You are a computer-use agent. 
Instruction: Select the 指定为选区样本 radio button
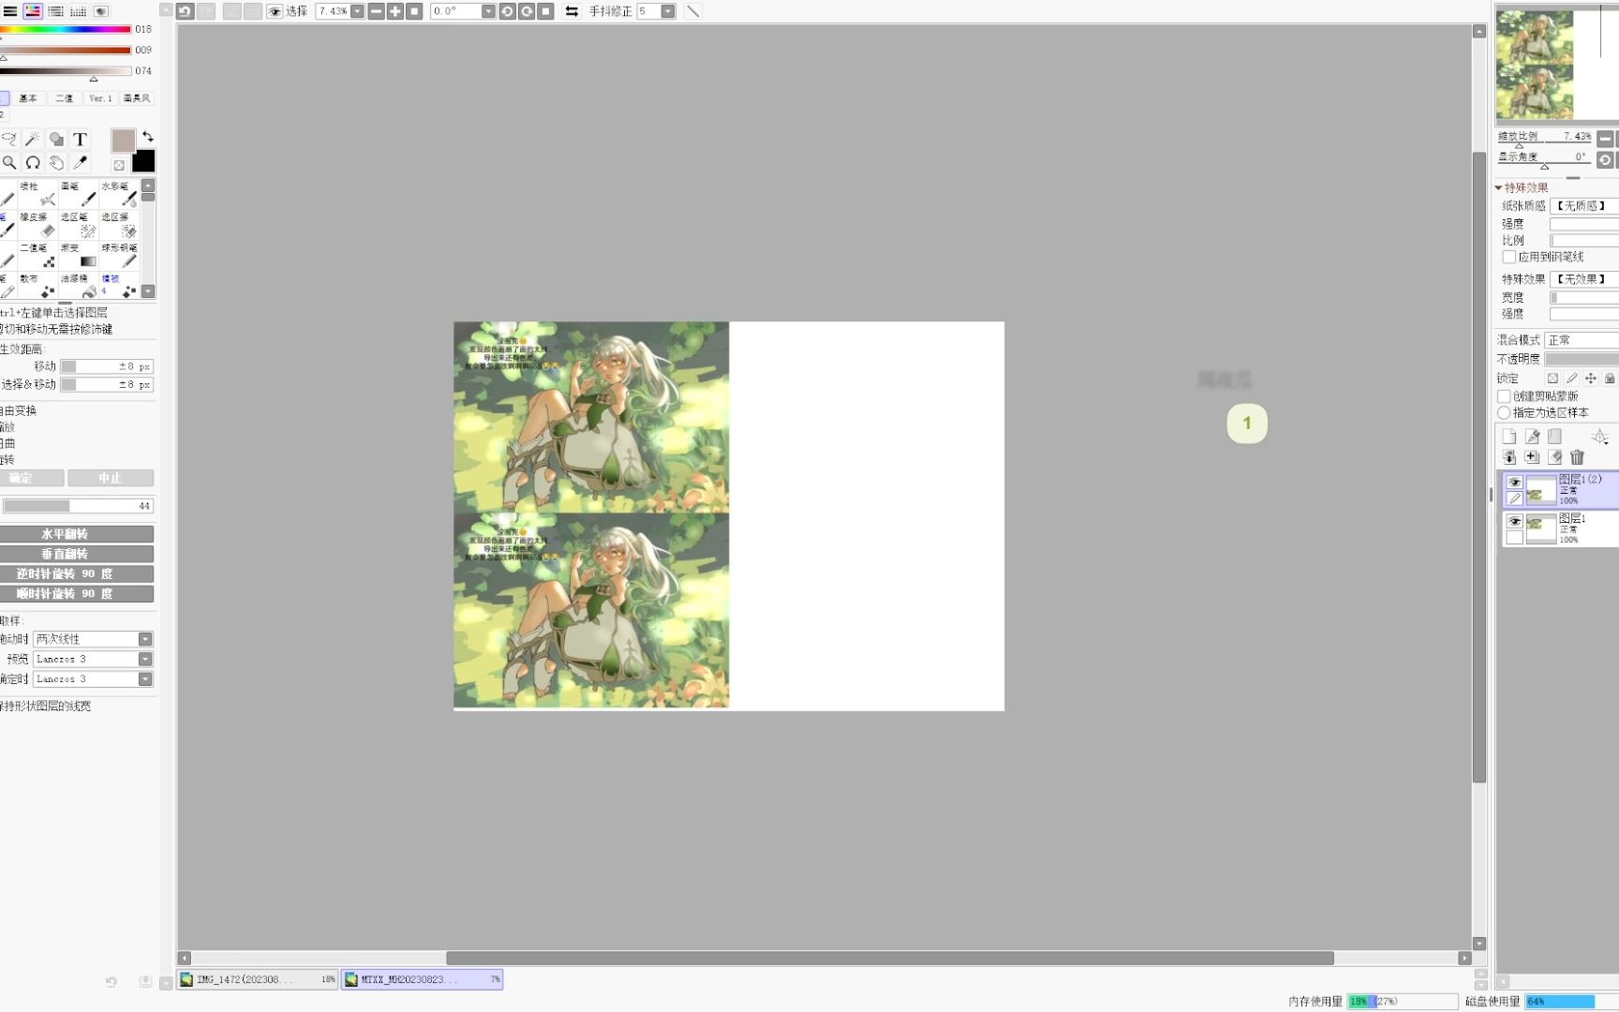click(1504, 412)
